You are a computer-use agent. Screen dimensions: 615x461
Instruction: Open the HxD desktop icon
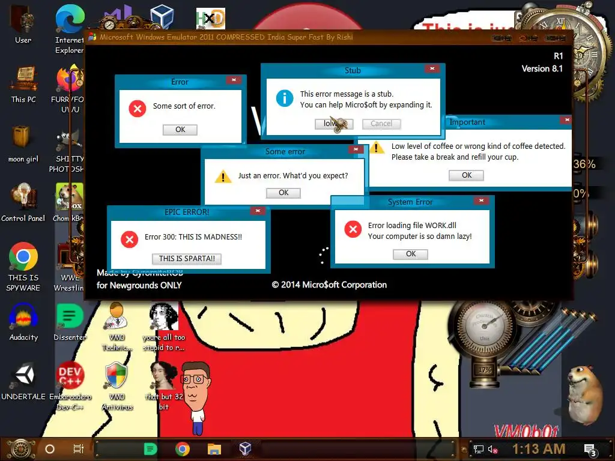pos(211,18)
